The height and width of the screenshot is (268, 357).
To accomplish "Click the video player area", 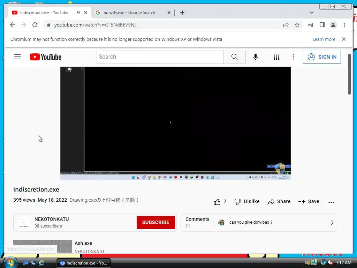I will coord(175,123).
